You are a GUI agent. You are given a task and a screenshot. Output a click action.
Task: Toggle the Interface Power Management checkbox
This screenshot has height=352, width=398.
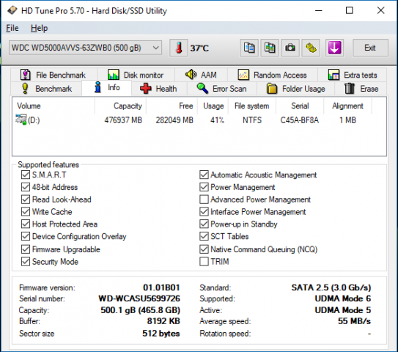(x=204, y=211)
